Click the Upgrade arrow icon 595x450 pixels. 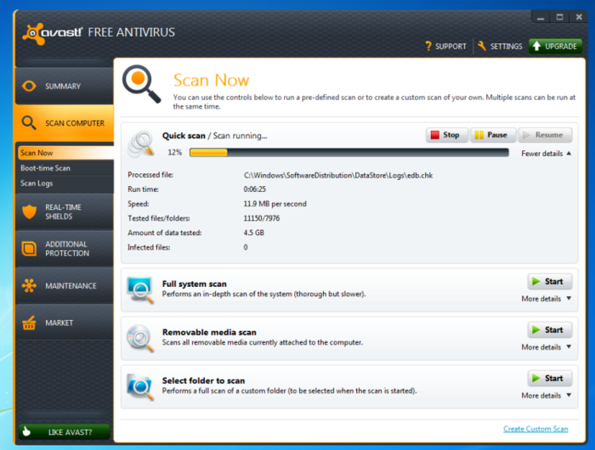coord(536,46)
